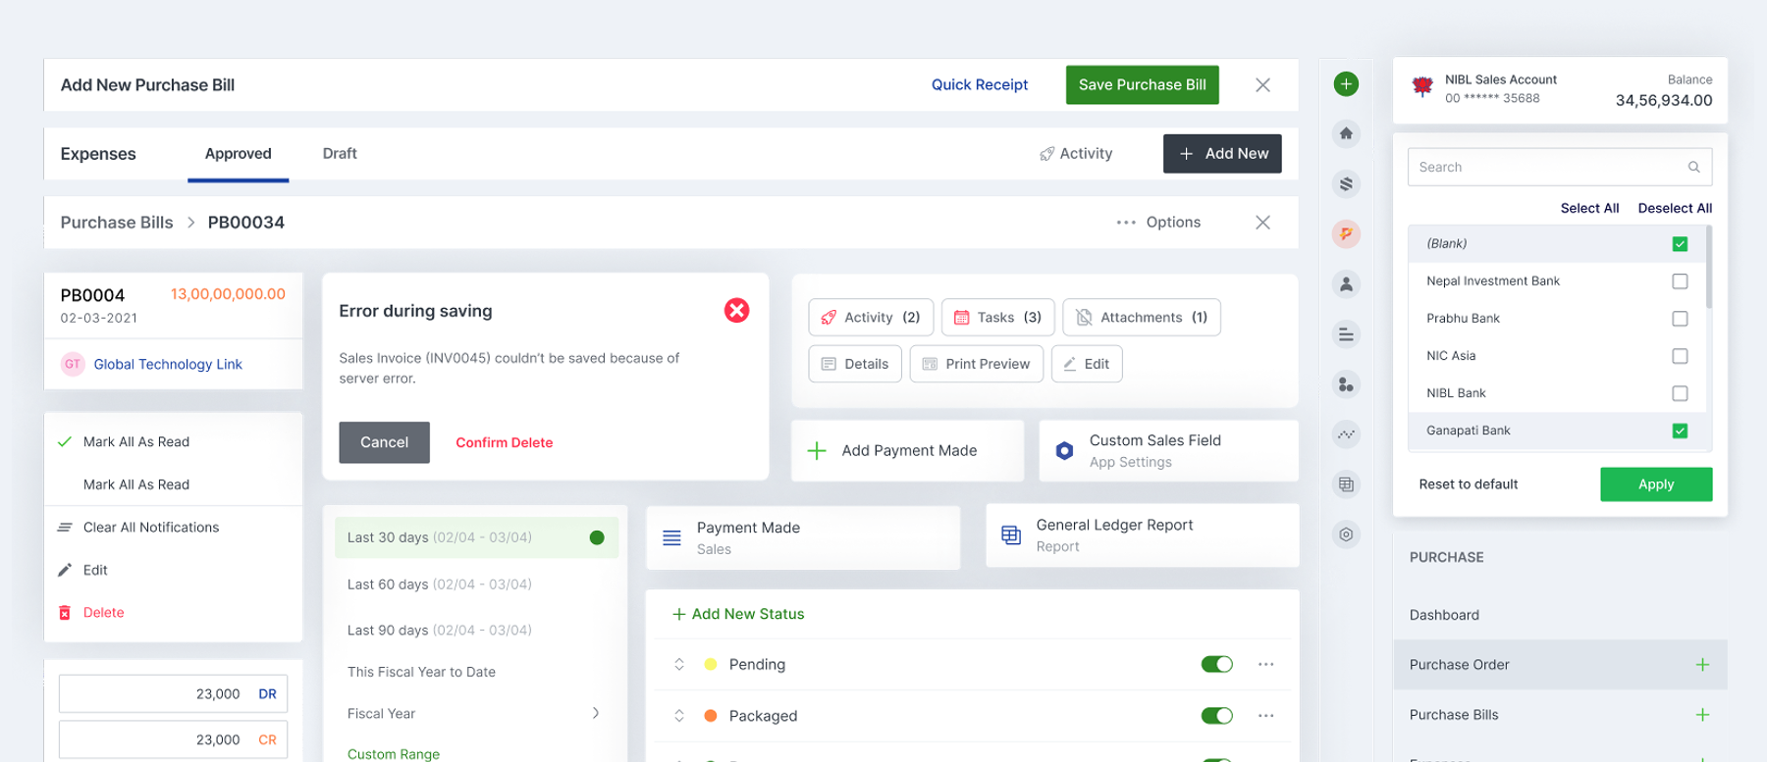Open the Packaged status three-dot menu
Screen dimensions: 1767x762
(1265, 716)
